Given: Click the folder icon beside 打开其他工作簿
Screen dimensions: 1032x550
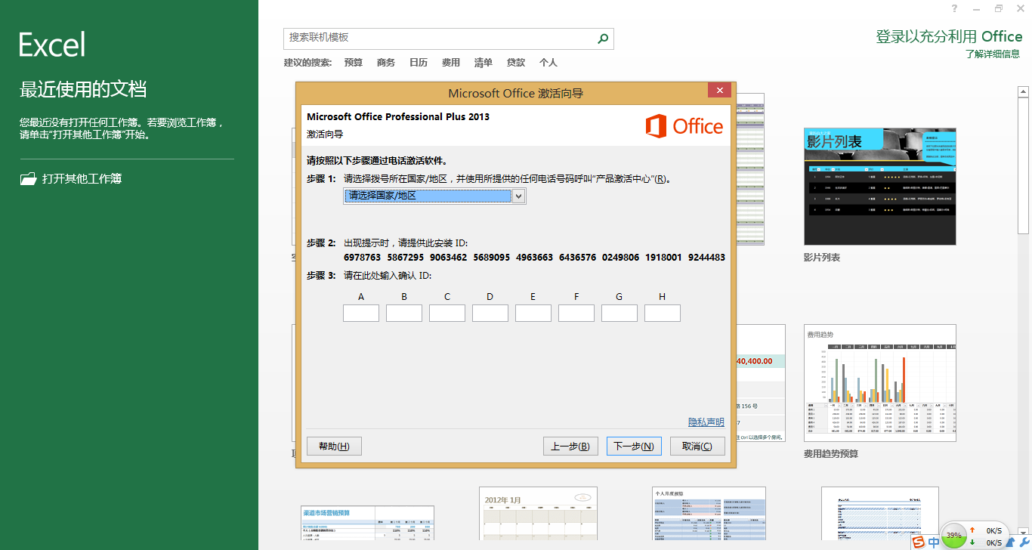Looking at the screenshot, I should pyautogui.click(x=28, y=179).
